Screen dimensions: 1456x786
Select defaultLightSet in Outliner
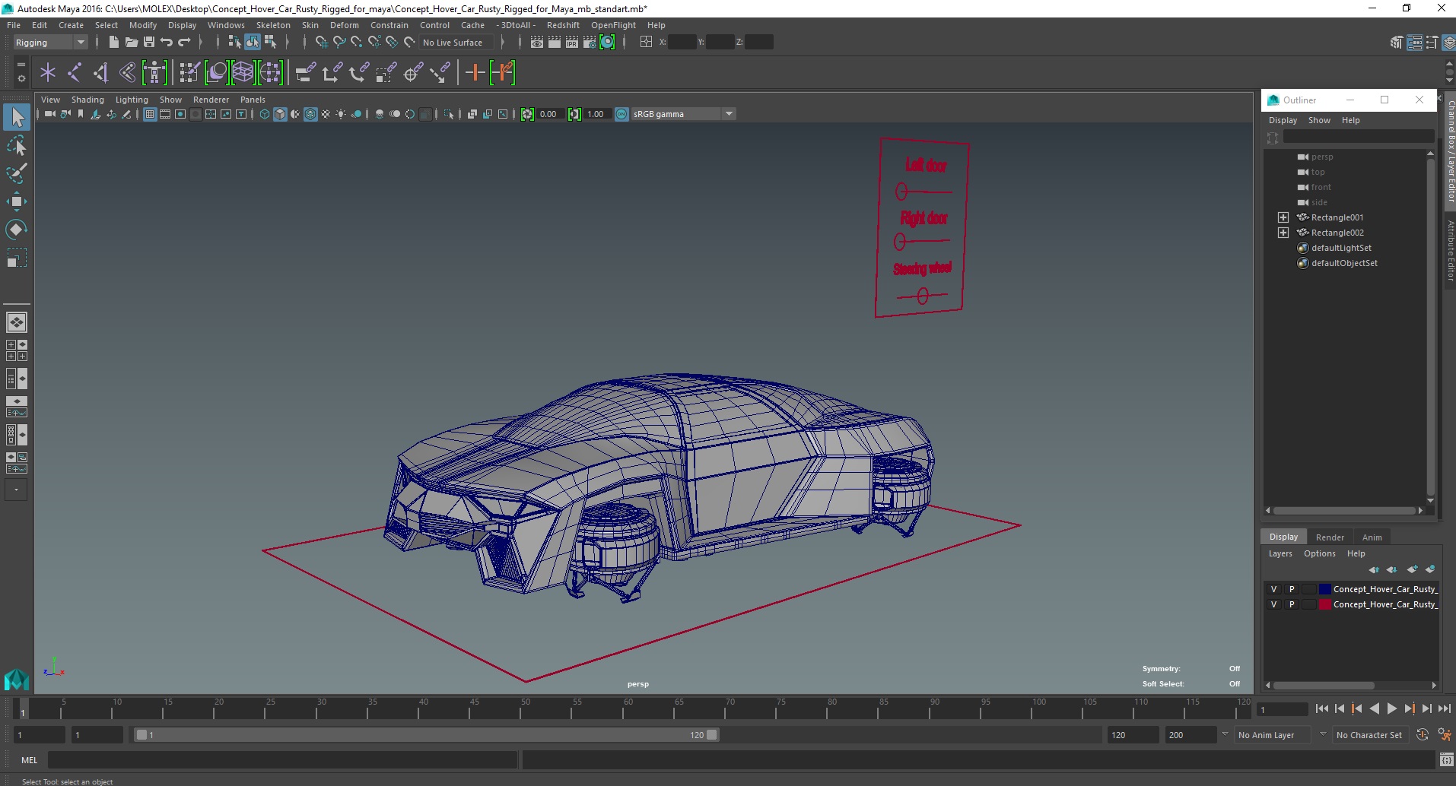pos(1340,248)
